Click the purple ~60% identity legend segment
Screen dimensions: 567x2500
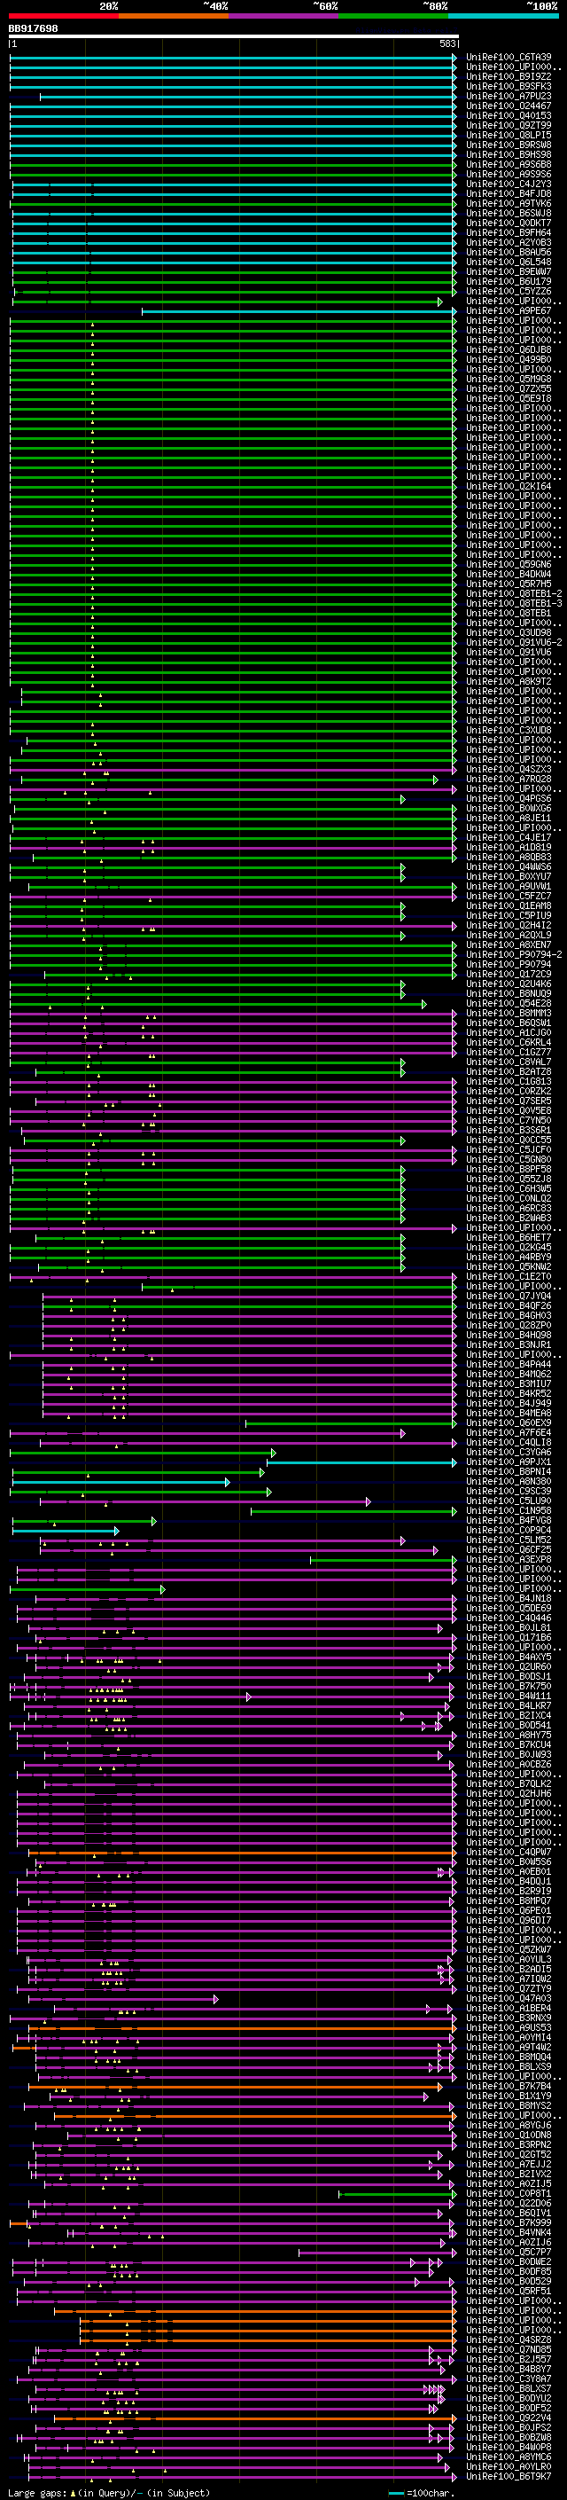284,16
